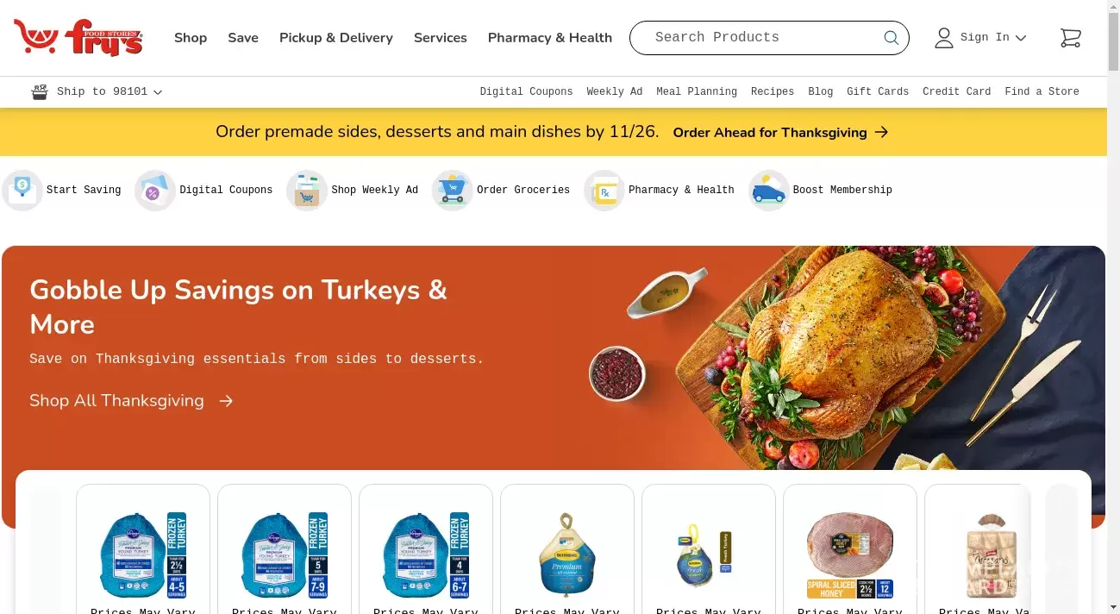Open the Save menu
This screenshot has height=614, width=1120.
click(243, 38)
